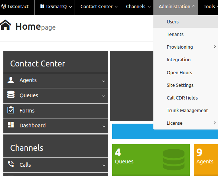
Task: Expand the Calls sidebar chevron
Action: (104, 166)
